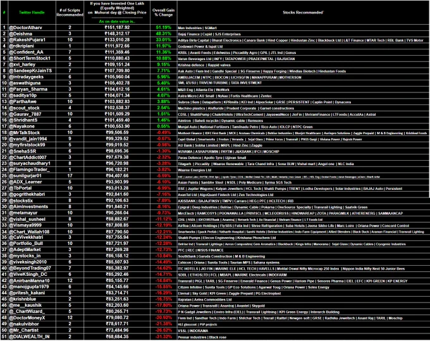Click the @DoctorMoneyX handle
Screen dimensions: 430x341
pos(27,318)
